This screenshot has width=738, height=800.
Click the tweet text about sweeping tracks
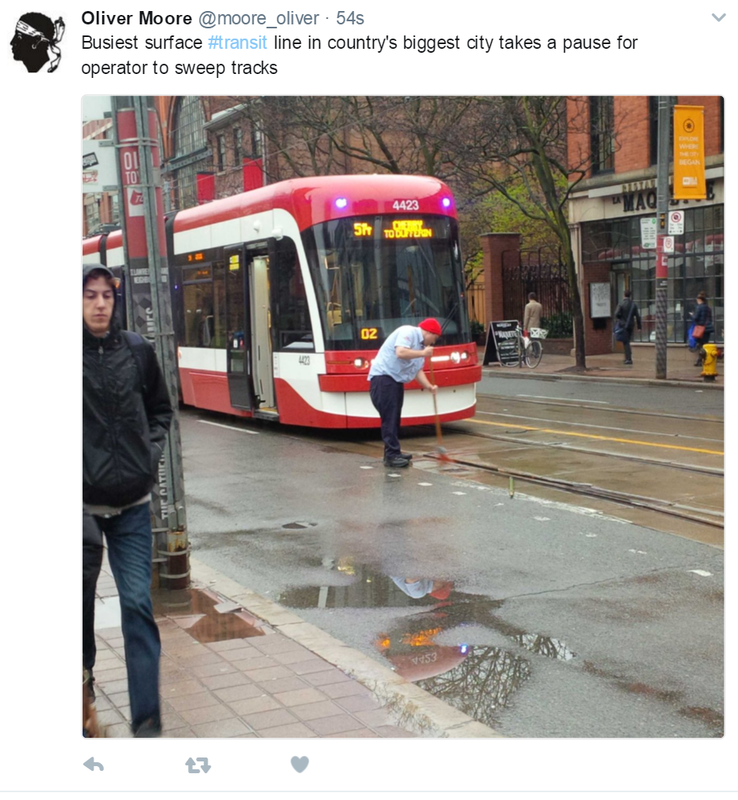coord(360,55)
